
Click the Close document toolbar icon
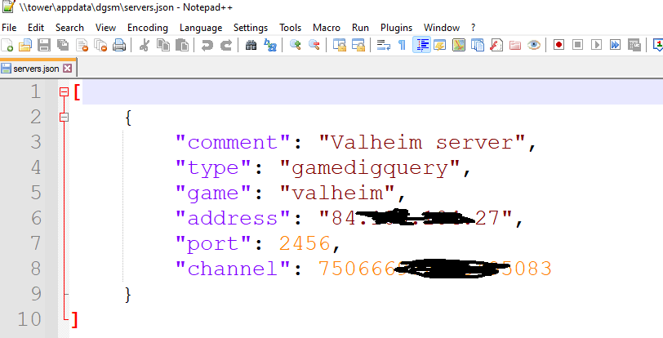tap(82, 44)
